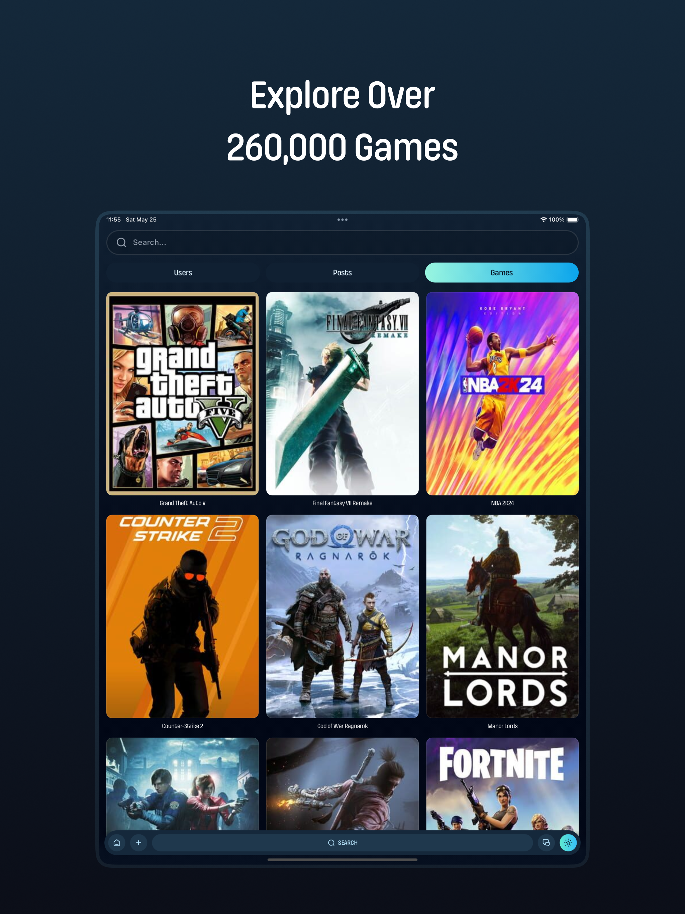Screen dimensions: 685x914
Task: Tap the teal sun theme icon
Action: tap(568, 842)
